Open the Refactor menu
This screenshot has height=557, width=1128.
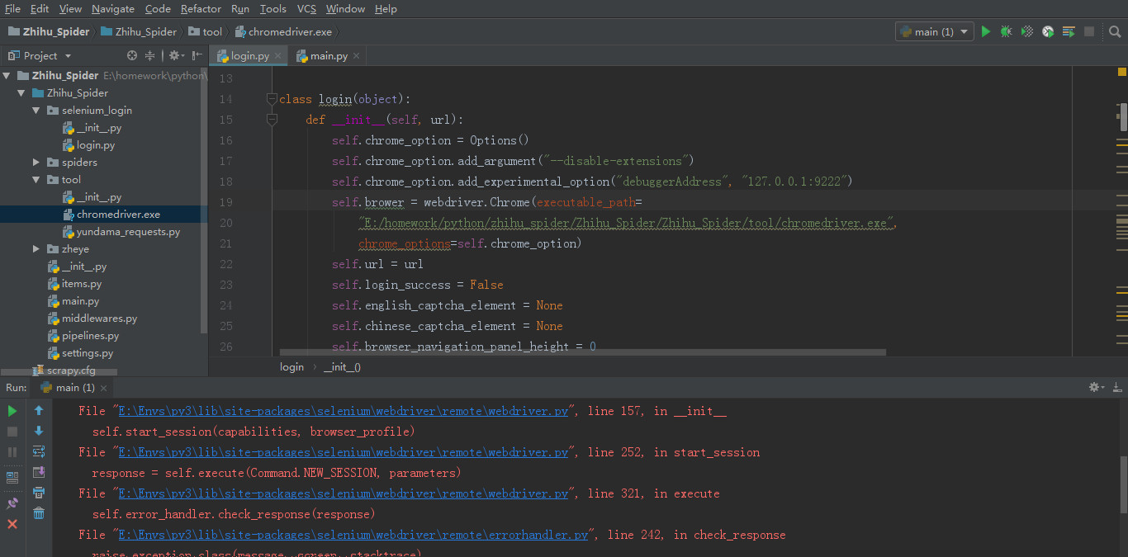coord(201,8)
